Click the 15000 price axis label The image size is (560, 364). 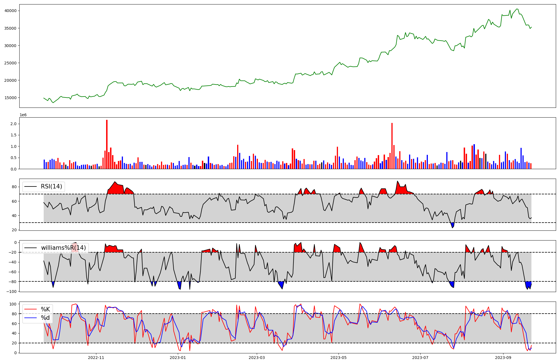pos(10,98)
